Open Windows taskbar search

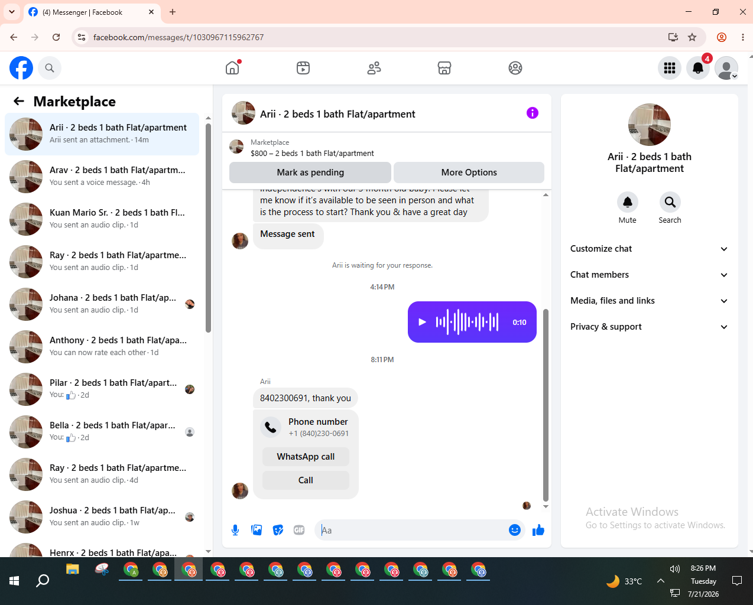point(43,581)
